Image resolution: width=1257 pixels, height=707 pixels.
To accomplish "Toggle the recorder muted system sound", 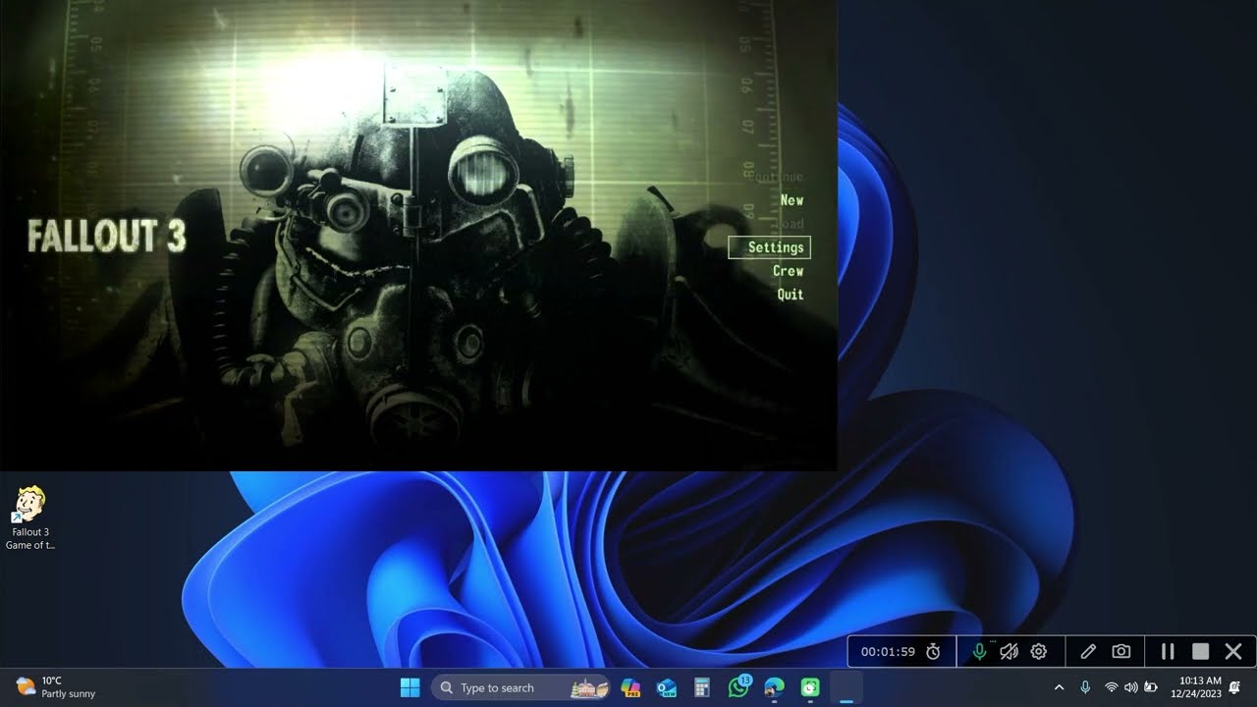I will pos(1009,651).
